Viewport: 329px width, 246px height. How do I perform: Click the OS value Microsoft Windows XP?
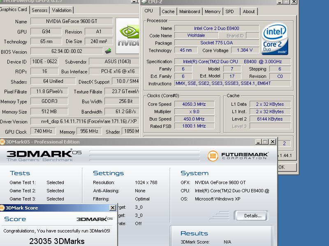coord(218,199)
